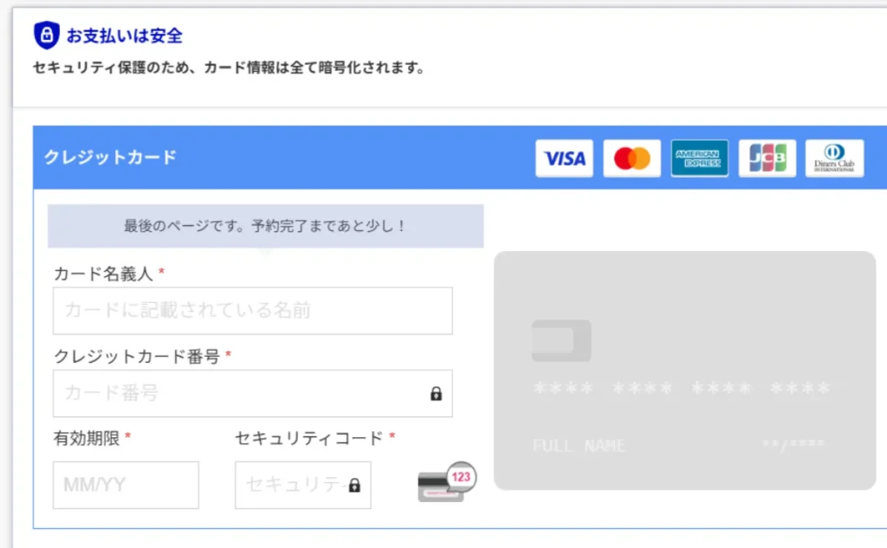Click the JCB card brand logo
Viewport: 887px width, 548px height.
767,158
